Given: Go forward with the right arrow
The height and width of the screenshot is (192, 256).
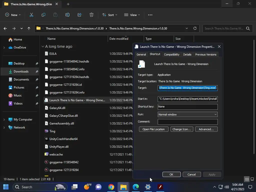Looking at the screenshot, I should pos(14,28).
